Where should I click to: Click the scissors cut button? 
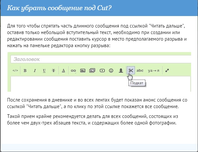point(130,70)
